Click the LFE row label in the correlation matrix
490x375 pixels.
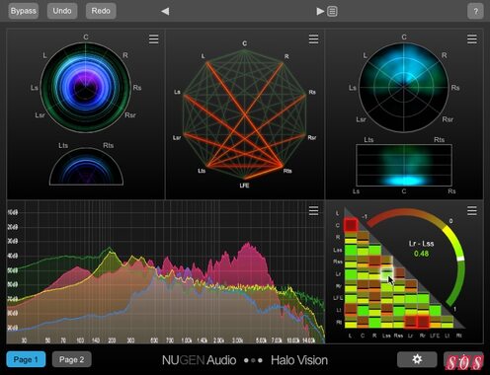pyautogui.click(x=338, y=298)
